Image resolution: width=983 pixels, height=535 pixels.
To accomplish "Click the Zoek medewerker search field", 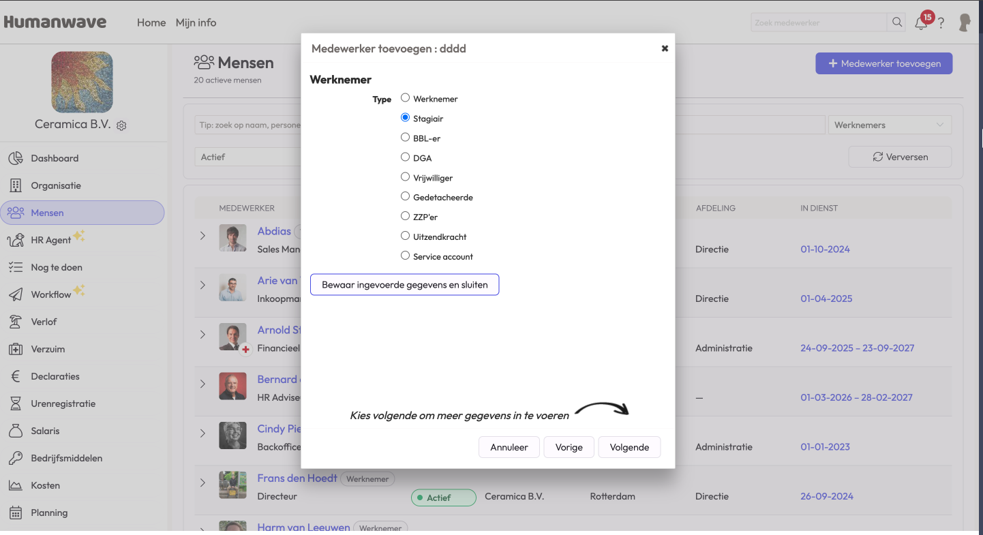I will 819,22.
